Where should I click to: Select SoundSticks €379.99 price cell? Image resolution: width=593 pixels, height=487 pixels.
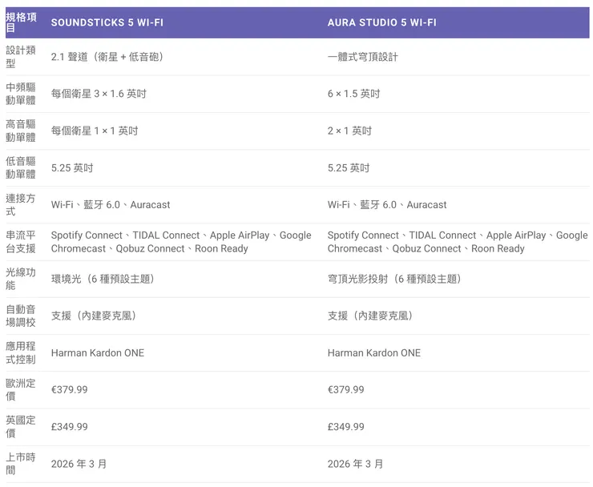pos(69,389)
